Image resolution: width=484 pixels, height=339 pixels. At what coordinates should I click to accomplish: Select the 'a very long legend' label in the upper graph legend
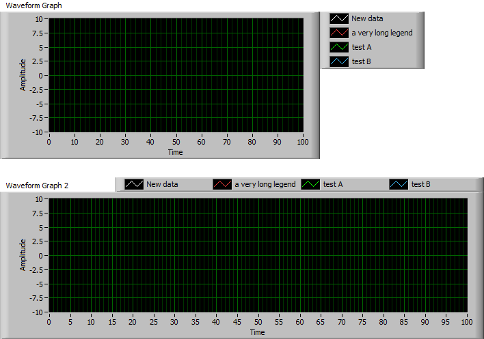click(x=382, y=33)
